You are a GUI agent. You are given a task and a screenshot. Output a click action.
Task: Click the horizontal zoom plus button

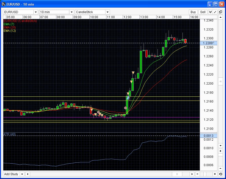tap(215, 174)
